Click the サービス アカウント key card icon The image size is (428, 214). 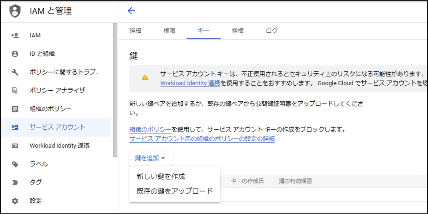coord(15,127)
